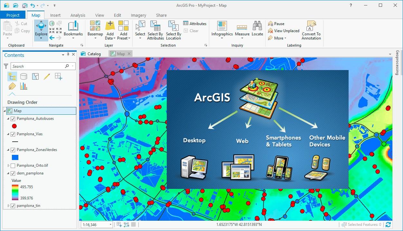
Task: Open the Bookmarks gallery
Action: [x=73, y=30]
